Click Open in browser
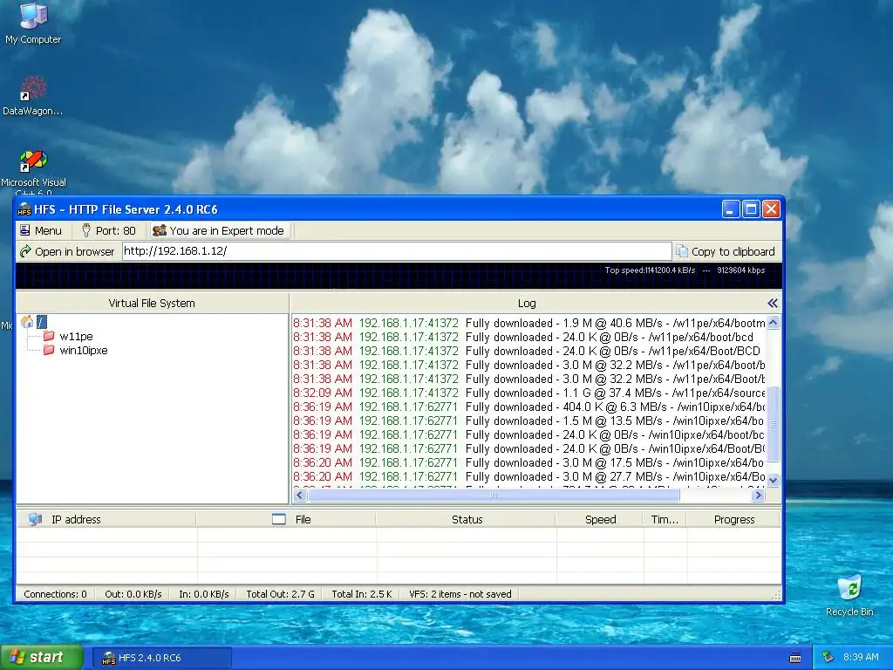 (67, 252)
